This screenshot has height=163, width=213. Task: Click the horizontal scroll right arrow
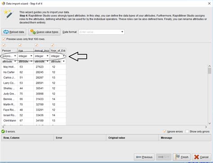tap(206, 127)
